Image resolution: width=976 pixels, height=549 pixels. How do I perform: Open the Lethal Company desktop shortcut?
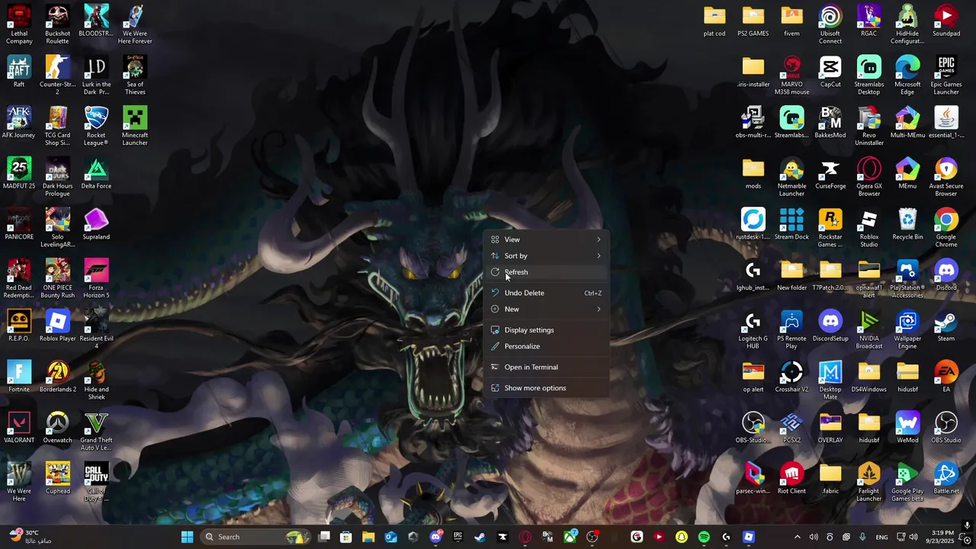(19, 24)
